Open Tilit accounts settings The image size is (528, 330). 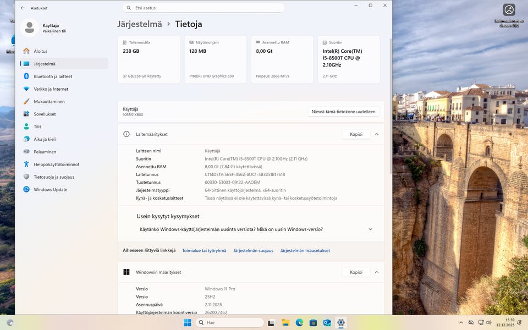pos(64,127)
